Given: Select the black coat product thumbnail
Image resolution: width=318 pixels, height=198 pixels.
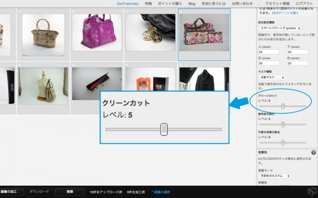Looking at the screenshot, I should click(204, 80).
